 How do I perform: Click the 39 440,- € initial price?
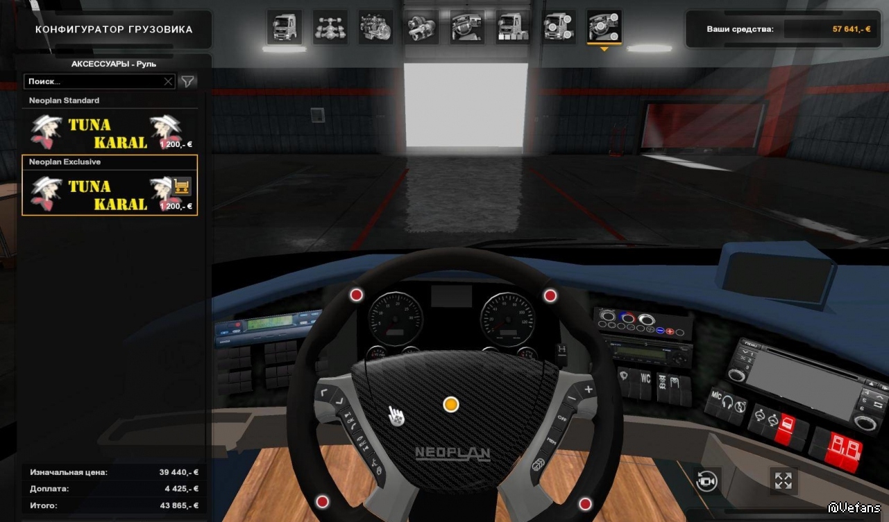click(x=179, y=472)
